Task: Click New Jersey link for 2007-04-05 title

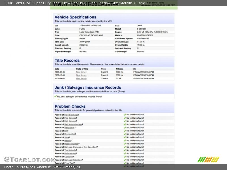Action: (x=81, y=78)
